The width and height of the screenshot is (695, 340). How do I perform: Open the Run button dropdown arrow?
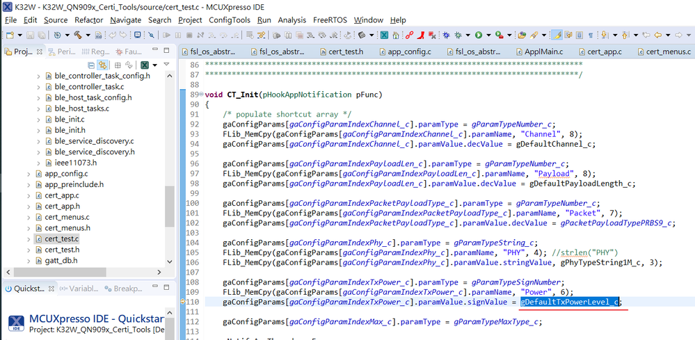[489, 35]
